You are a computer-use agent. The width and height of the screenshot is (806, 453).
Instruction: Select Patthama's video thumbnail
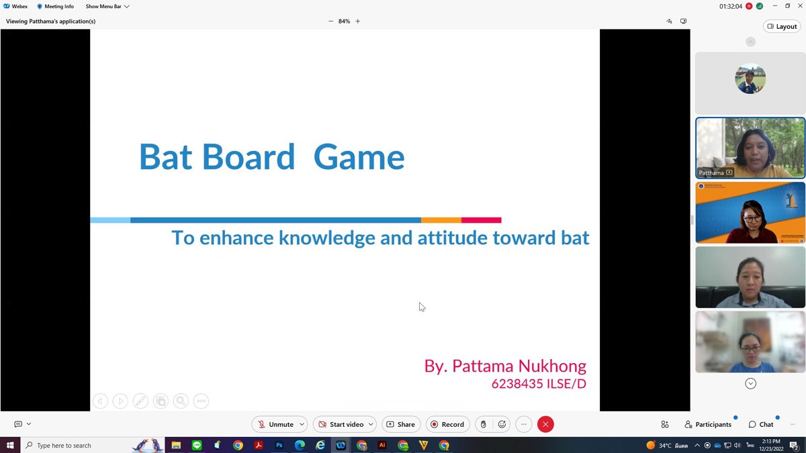750,148
